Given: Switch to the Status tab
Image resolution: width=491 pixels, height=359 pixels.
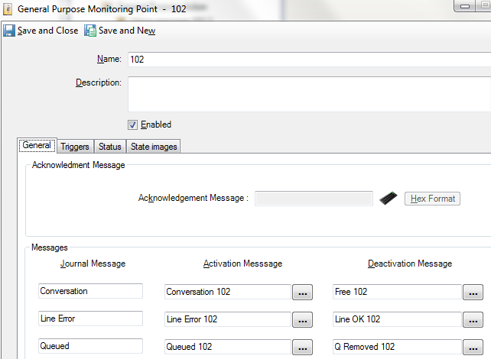Looking at the screenshot, I should 109,147.
